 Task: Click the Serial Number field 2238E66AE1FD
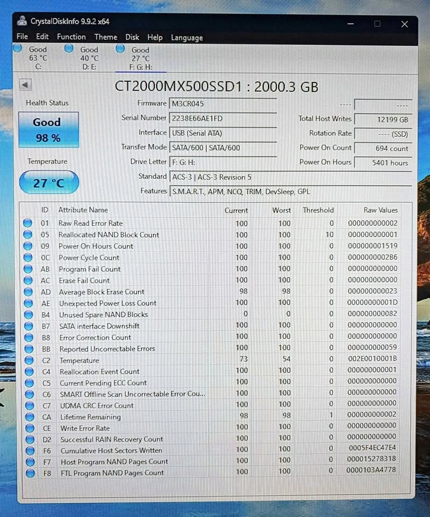223,118
